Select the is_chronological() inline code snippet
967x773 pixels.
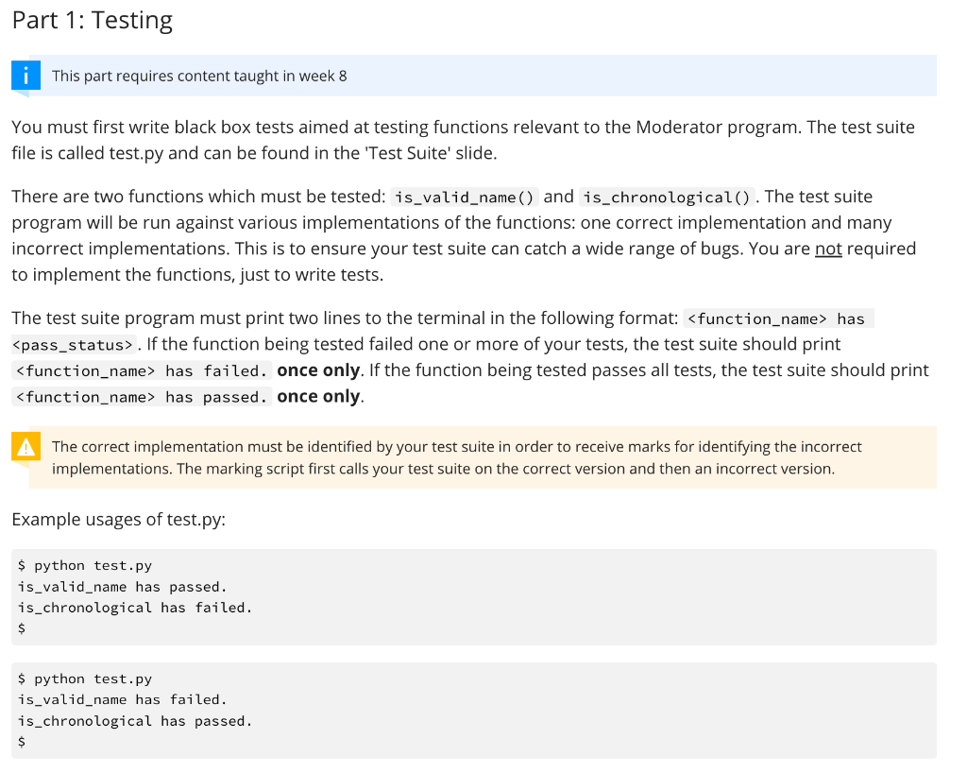click(x=666, y=197)
